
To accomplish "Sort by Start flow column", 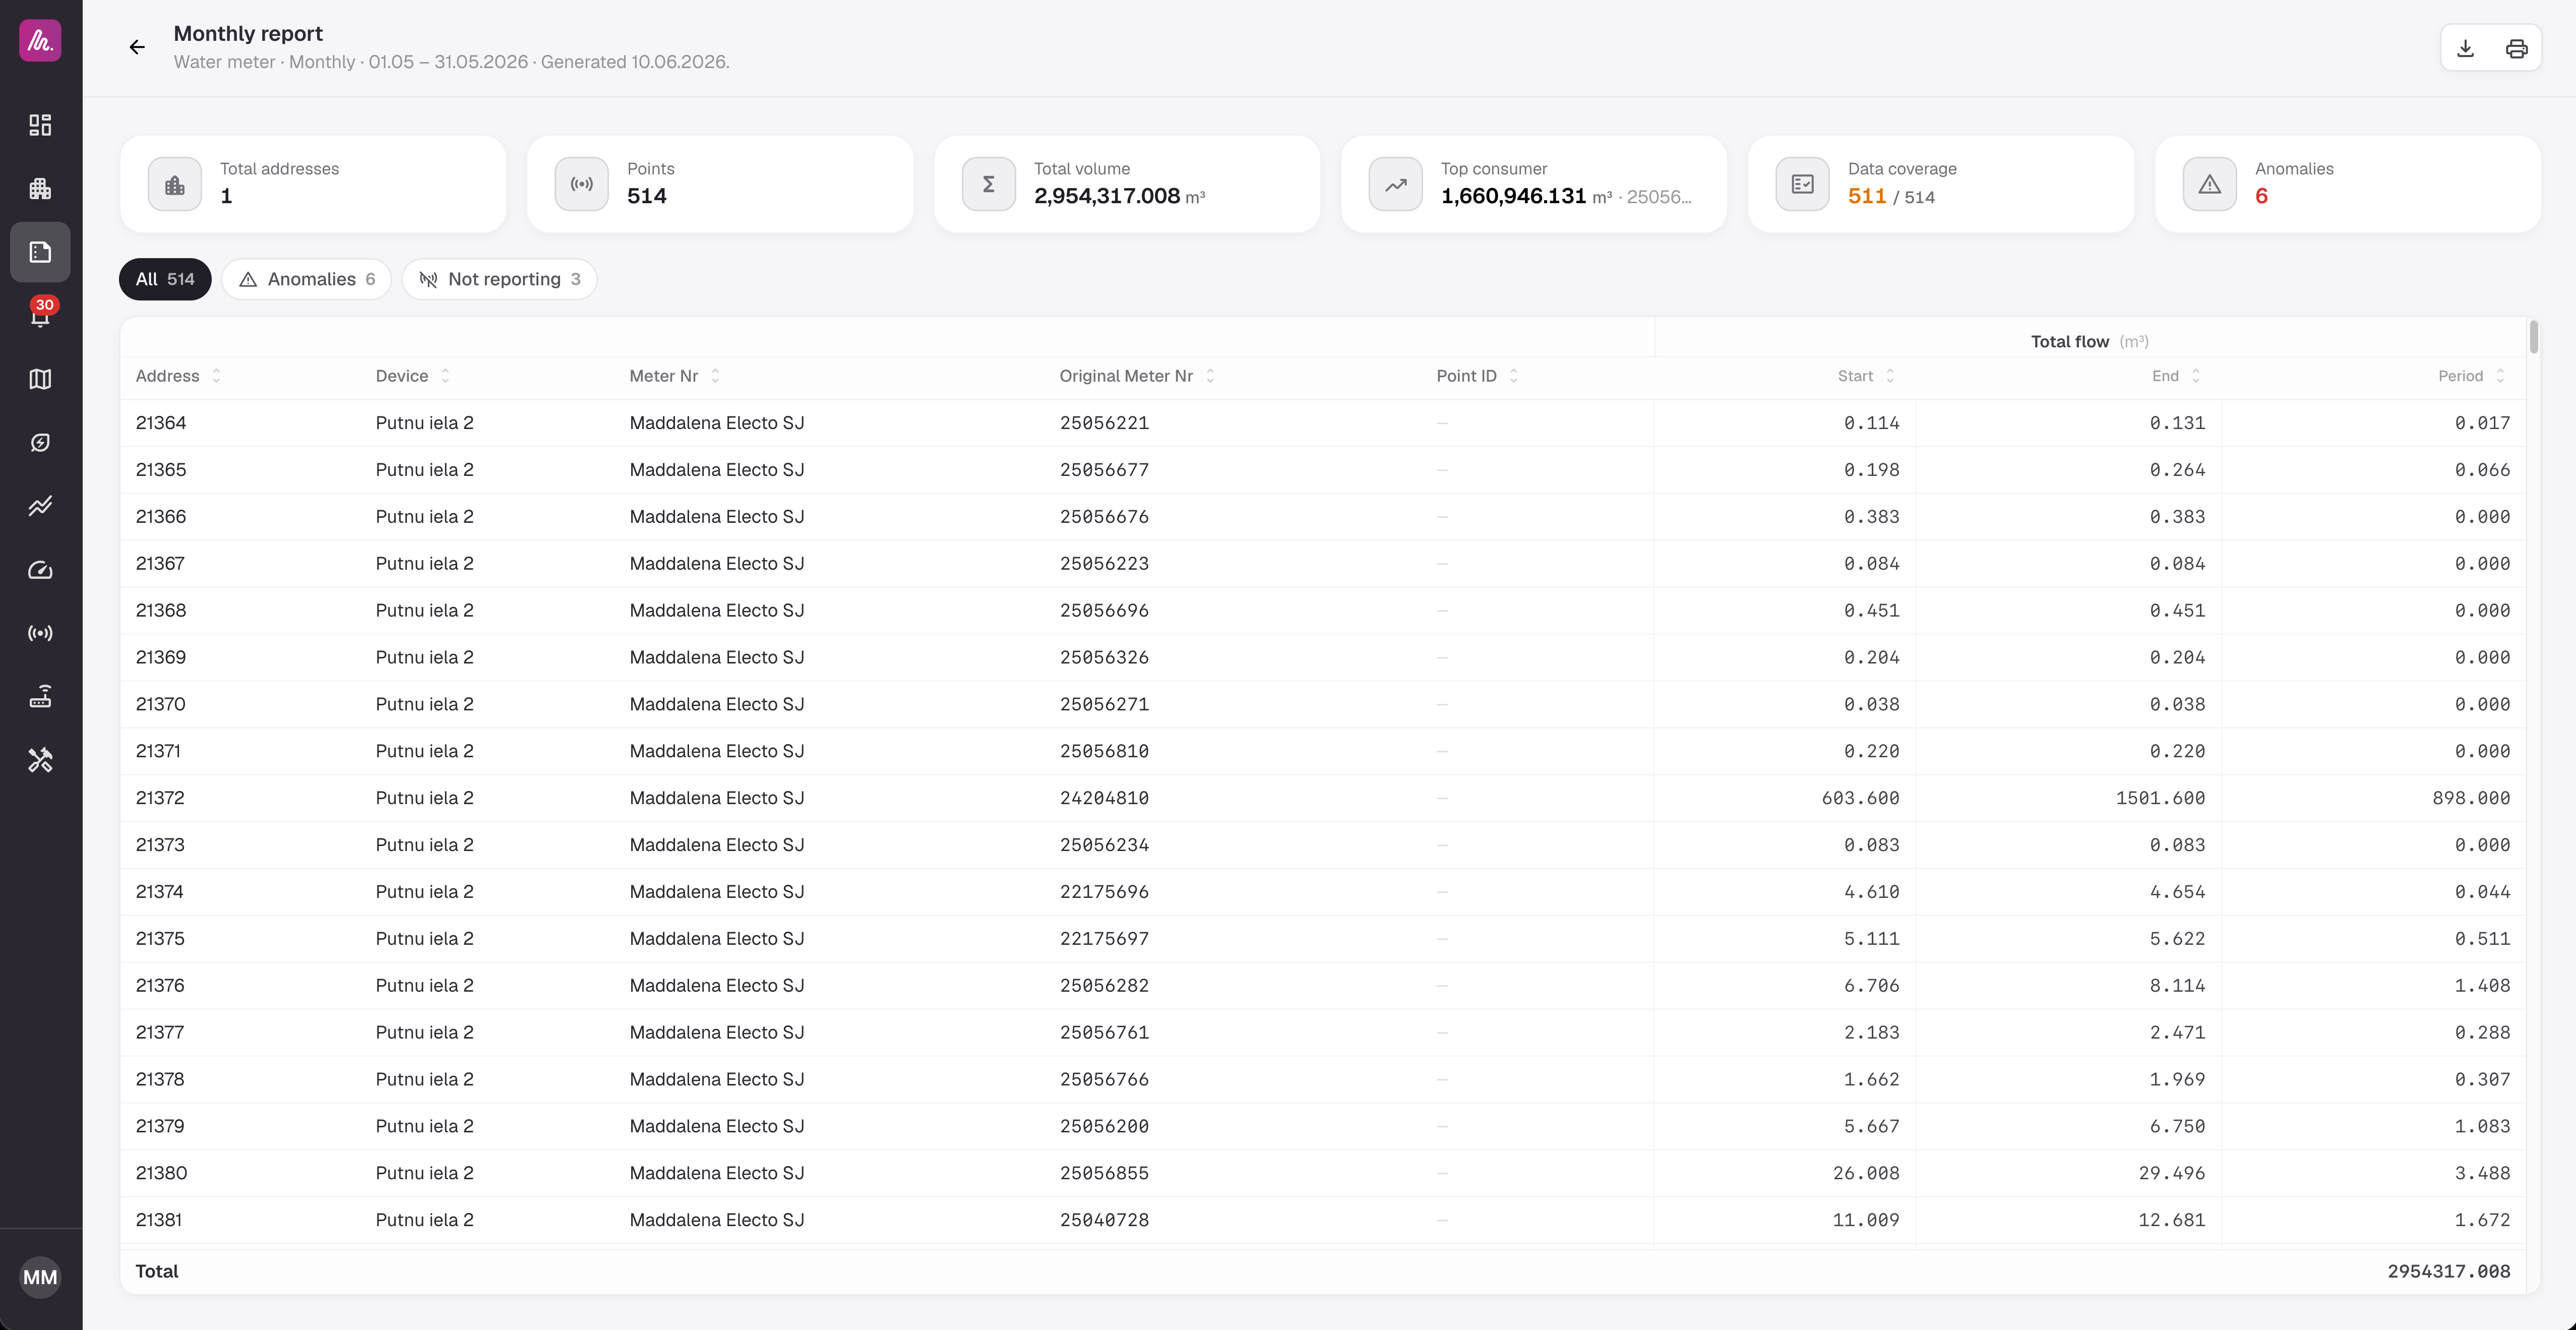I will 1866,376.
